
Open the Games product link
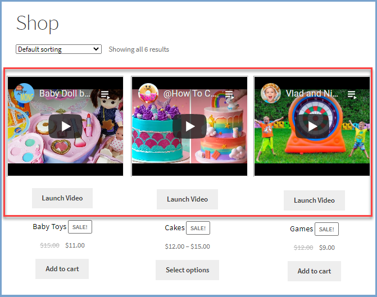302,229
